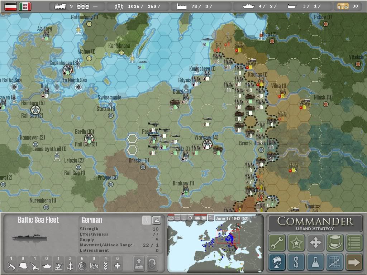Viewport: 367px width, 275px height.
Task: Open research with the flask button
Action: pyautogui.click(x=315, y=262)
